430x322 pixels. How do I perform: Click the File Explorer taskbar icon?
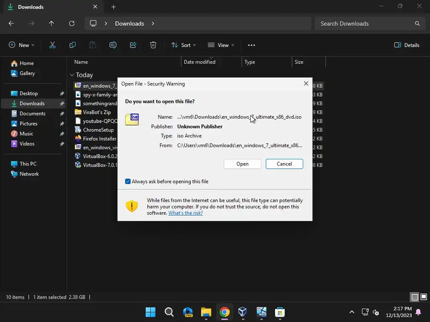click(206, 312)
